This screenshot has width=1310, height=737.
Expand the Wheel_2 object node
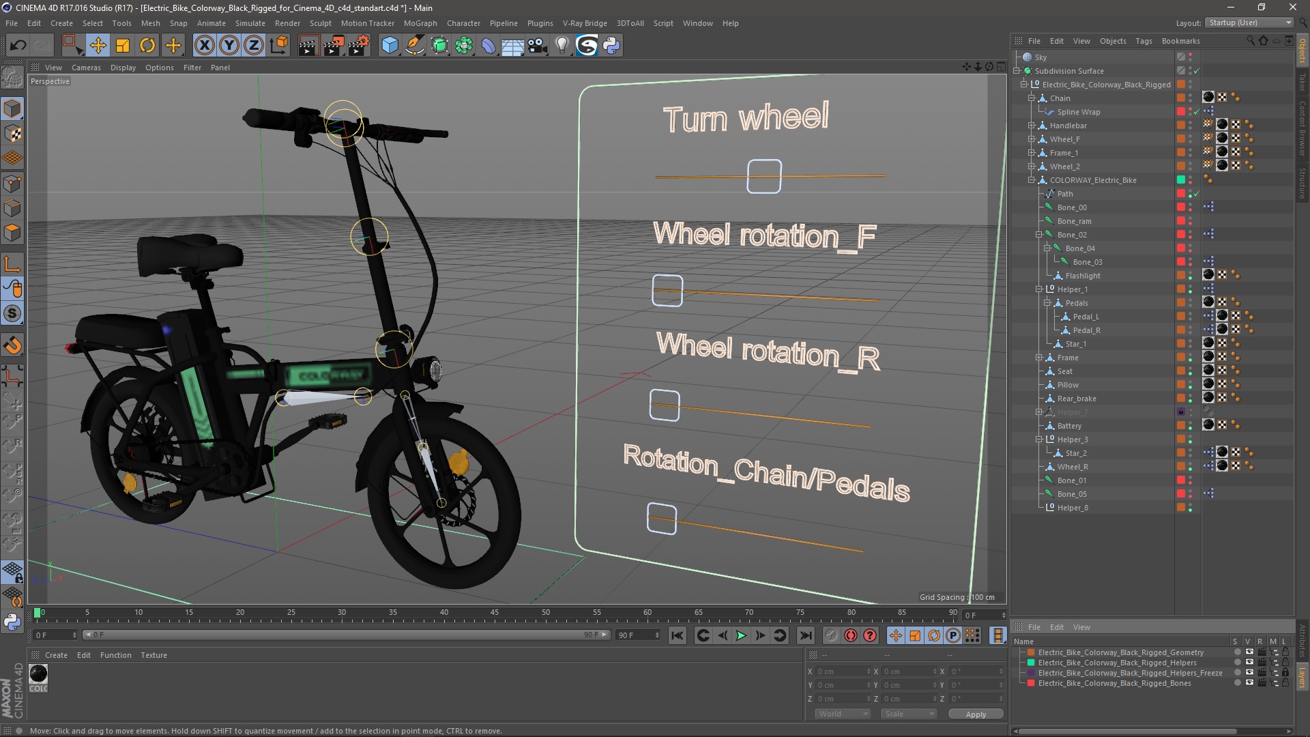point(1032,167)
